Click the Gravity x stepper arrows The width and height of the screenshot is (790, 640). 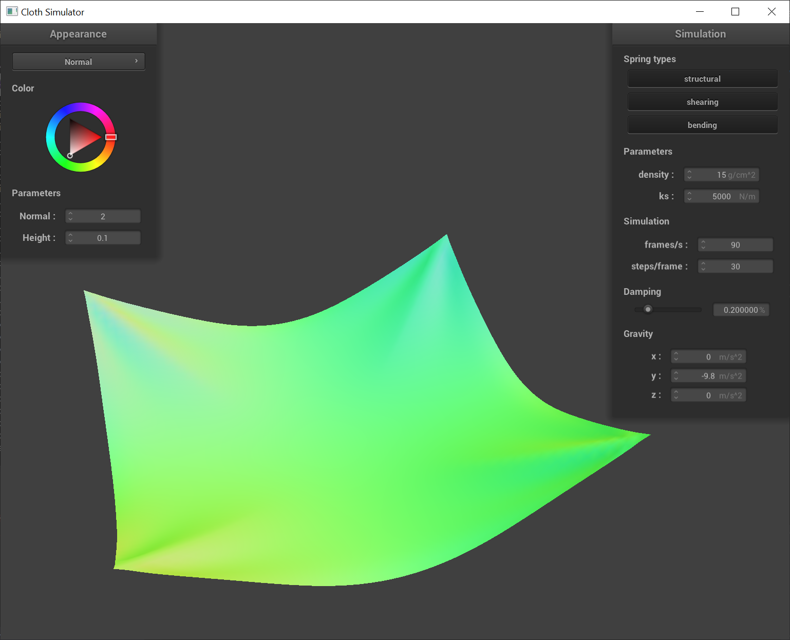click(x=676, y=356)
